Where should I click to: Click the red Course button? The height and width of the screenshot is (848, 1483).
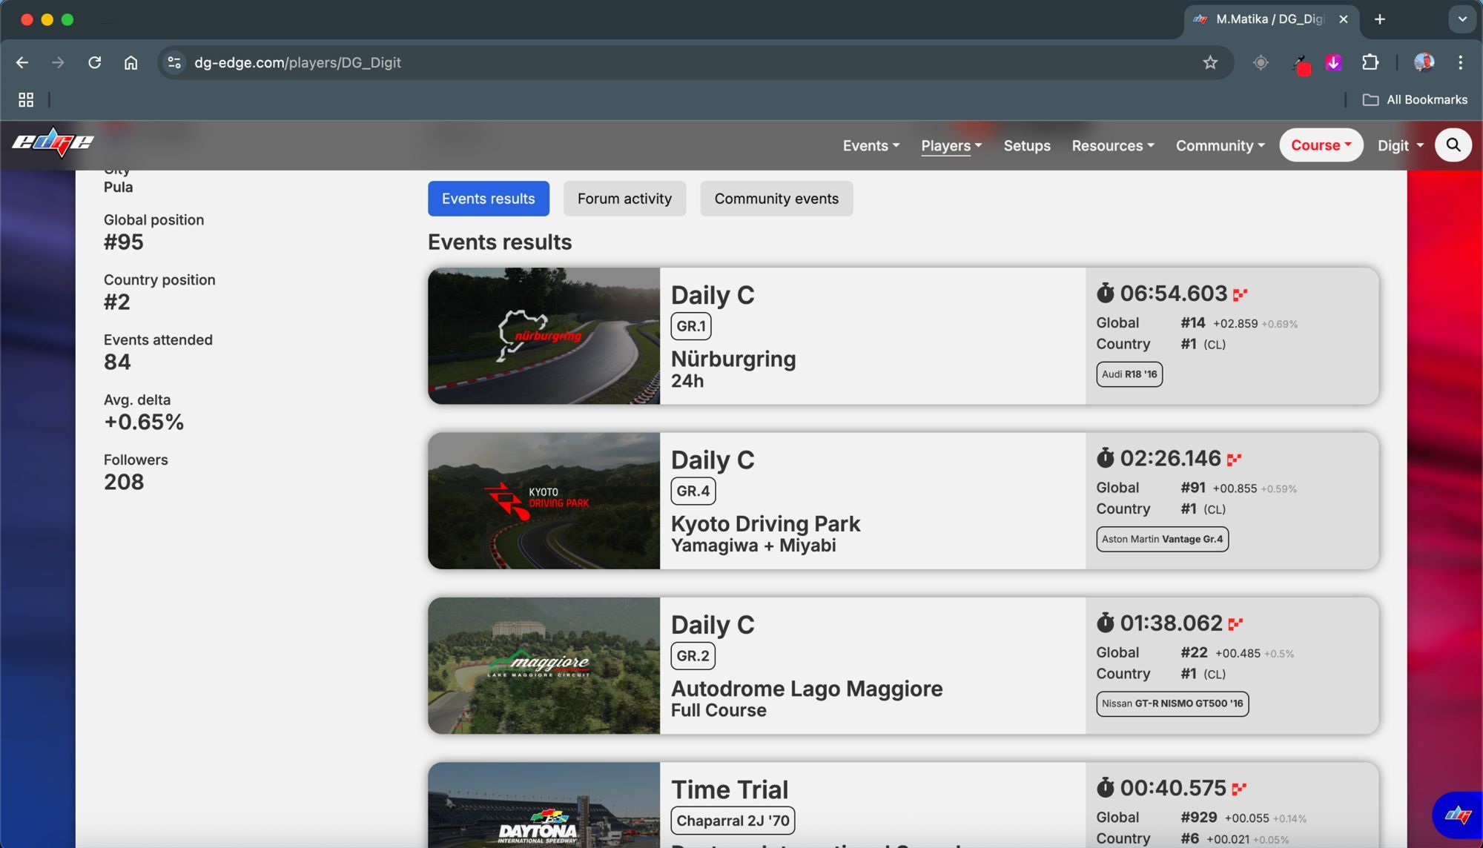point(1321,145)
